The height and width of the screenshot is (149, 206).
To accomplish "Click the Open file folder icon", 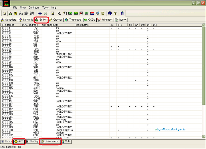I will pyautogui.click(x=5, y=13).
